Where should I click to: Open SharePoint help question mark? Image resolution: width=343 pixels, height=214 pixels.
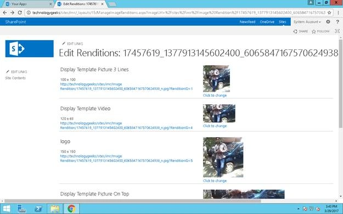pyautogui.click(x=338, y=21)
